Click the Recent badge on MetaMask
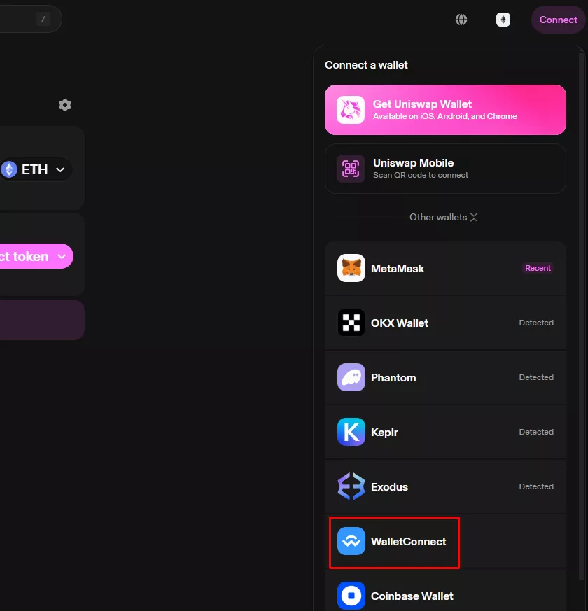 pos(538,268)
